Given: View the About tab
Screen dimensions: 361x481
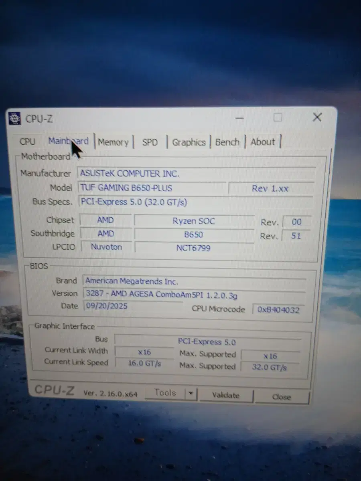Looking at the screenshot, I should [x=263, y=141].
